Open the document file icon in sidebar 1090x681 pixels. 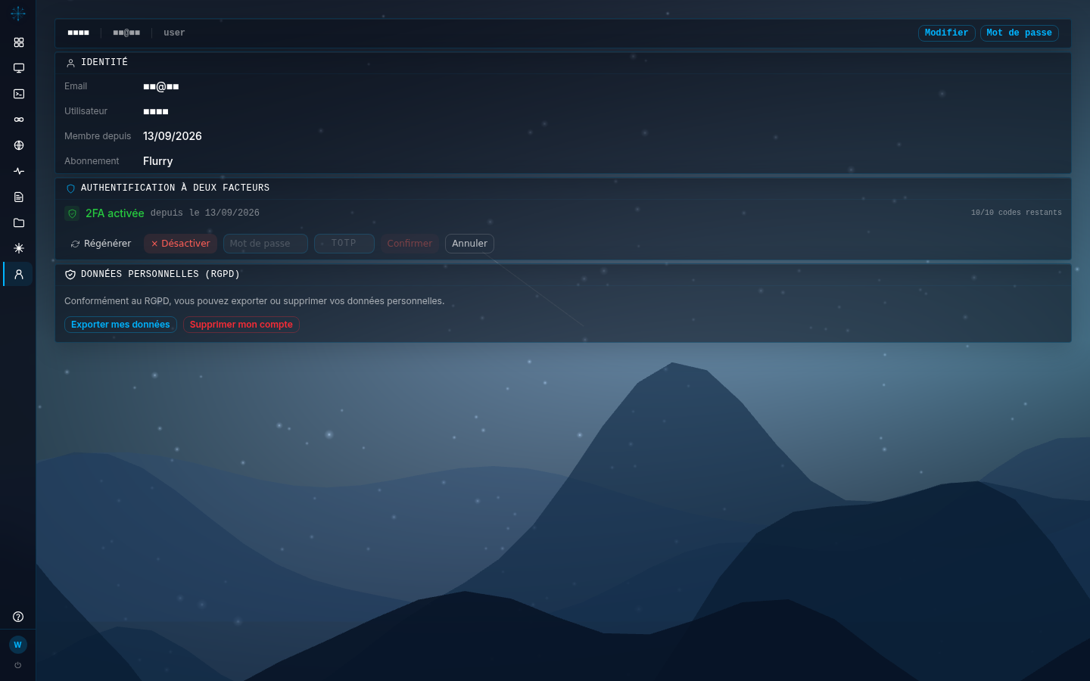[19, 197]
